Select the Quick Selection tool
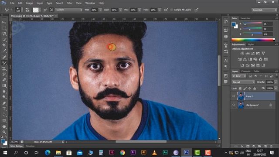This screenshot has height=157, width=279. tap(4, 40)
